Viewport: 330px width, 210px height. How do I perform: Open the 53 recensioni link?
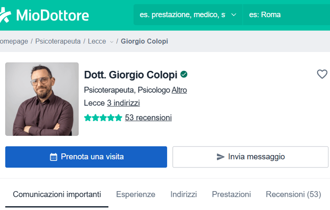148,118
